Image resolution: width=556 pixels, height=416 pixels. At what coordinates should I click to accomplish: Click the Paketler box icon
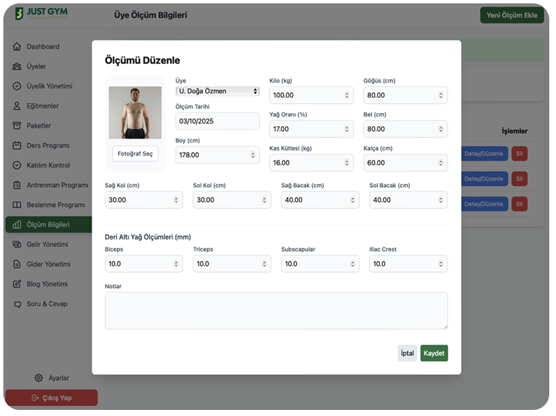(17, 126)
